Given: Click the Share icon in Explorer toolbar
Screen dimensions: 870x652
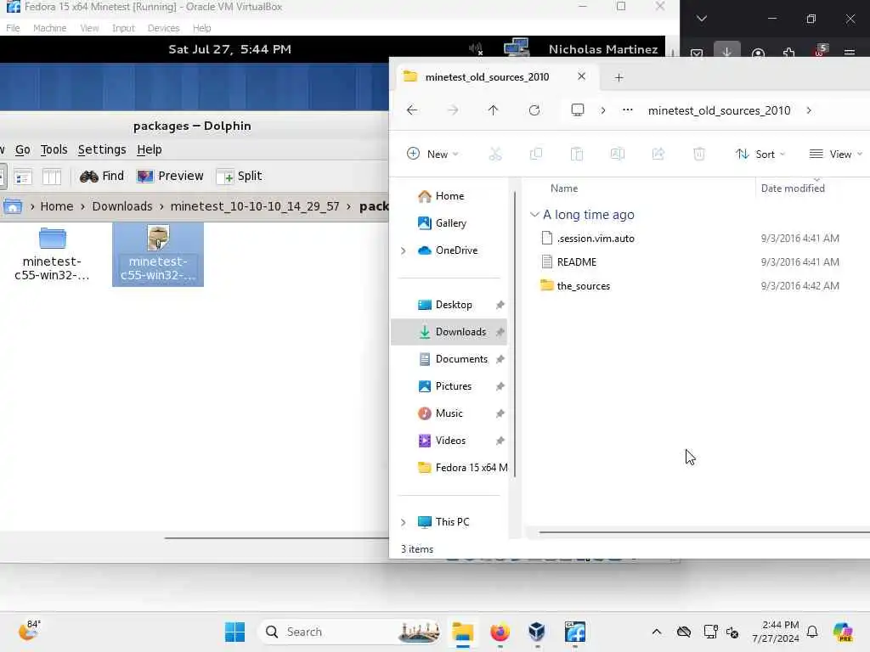Looking at the screenshot, I should click(658, 155).
